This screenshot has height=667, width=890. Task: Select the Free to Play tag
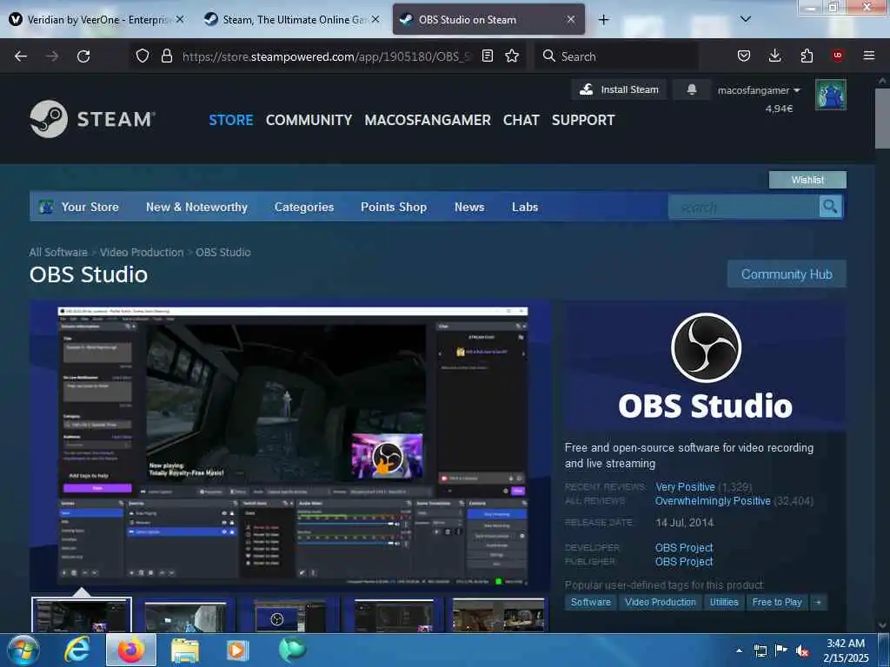pyautogui.click(x=777, y=603)
